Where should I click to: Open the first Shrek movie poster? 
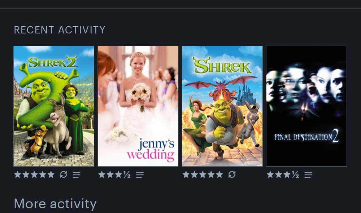pos(222,106)
